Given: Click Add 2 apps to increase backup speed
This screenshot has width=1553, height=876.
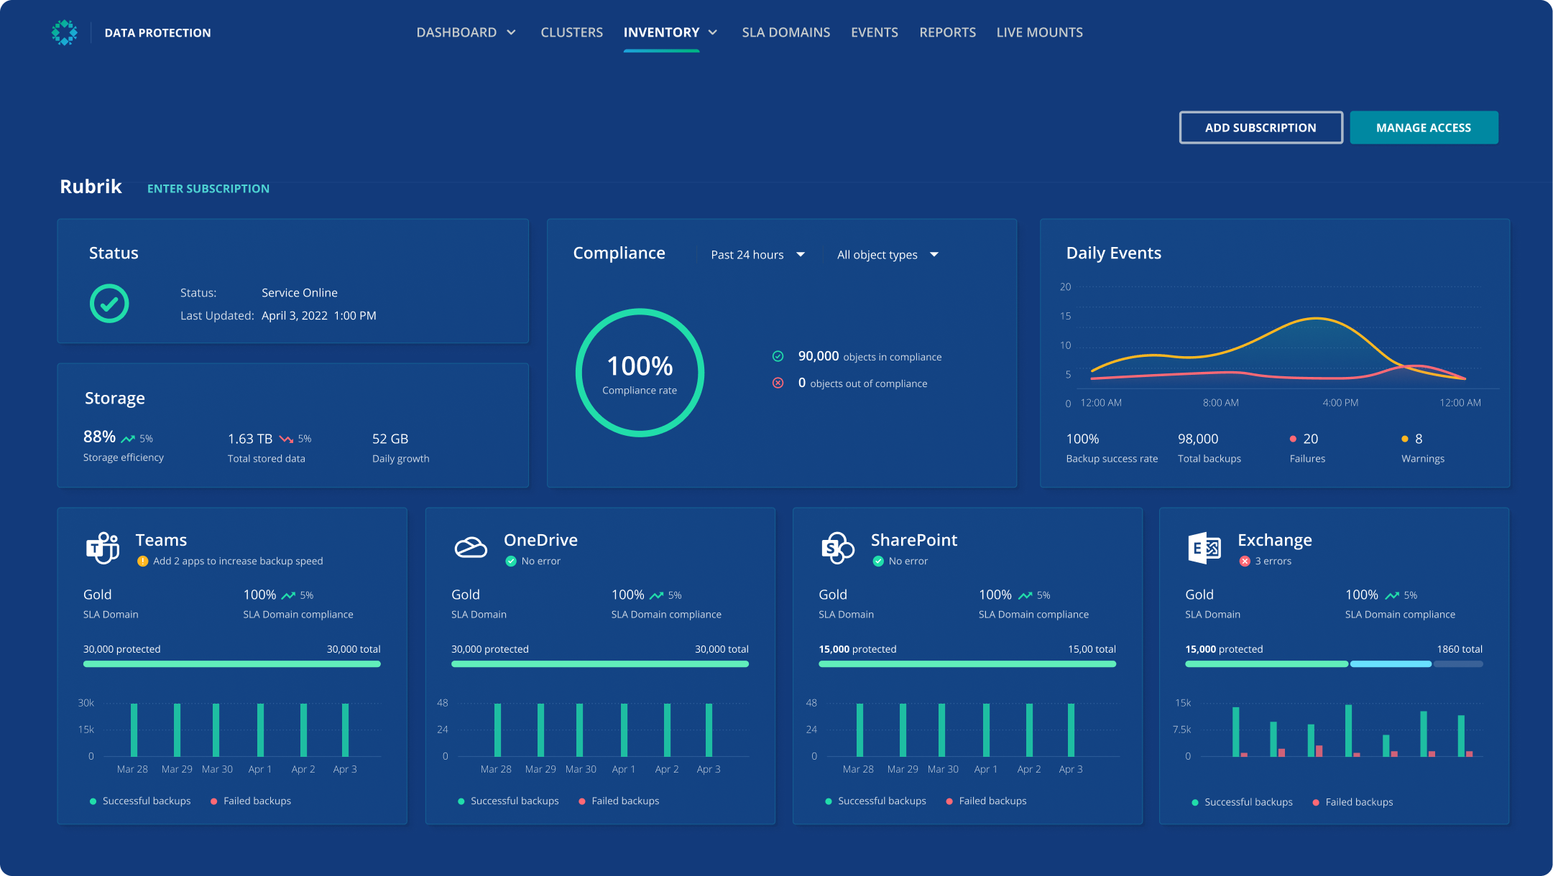Looking at the screenshot, I should [x=238, y=562].
